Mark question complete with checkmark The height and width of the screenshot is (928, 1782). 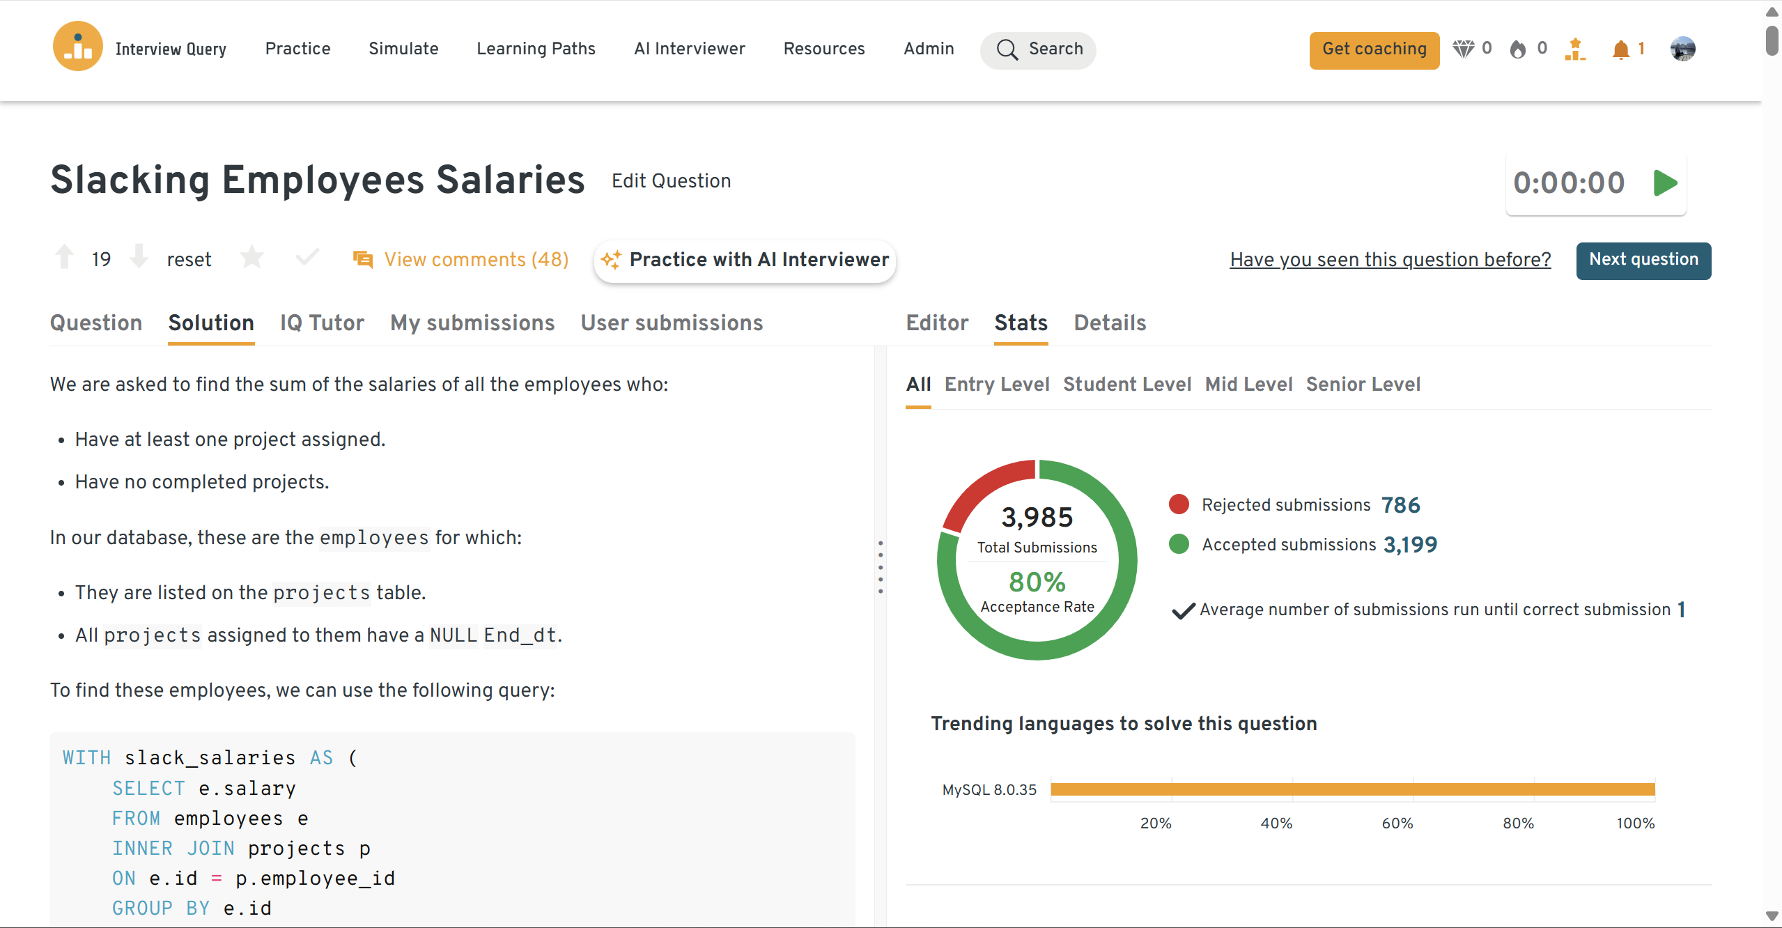[307, 258]
